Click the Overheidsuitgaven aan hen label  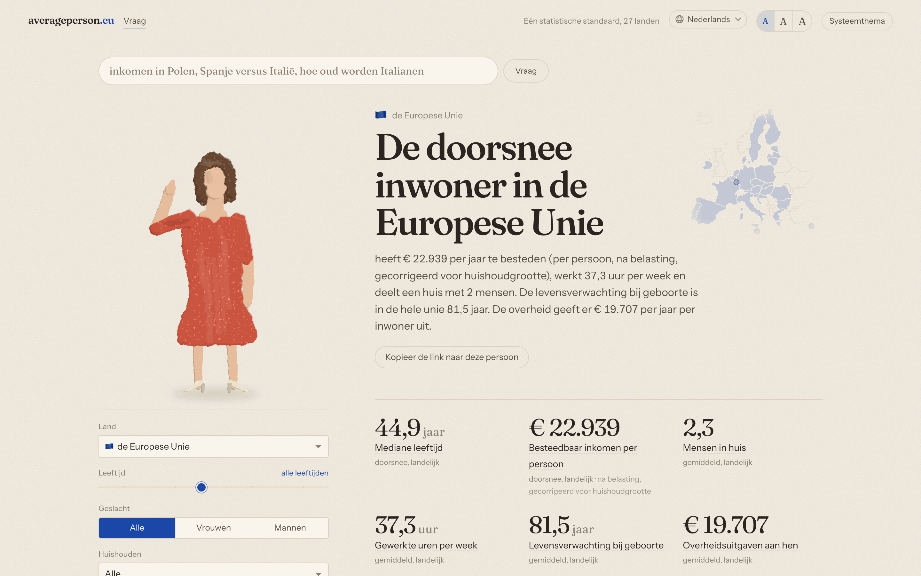pos(740,545)
